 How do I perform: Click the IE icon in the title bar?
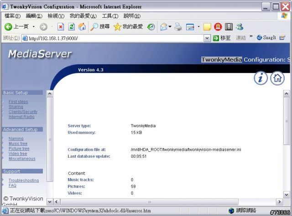click(5, 6)
